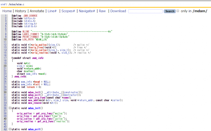Screen dimensions: 211x131
Task: Open the Scopes# option
Action: click(x=68, y=11)
